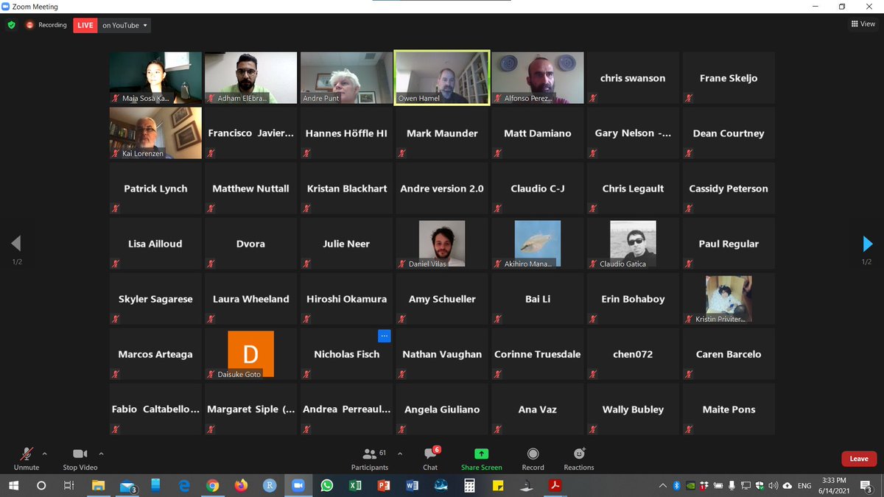This screenshot has width=884, height=497.
Task: Launch Microsoft Edge from taskbar
Action: (184, 486)
